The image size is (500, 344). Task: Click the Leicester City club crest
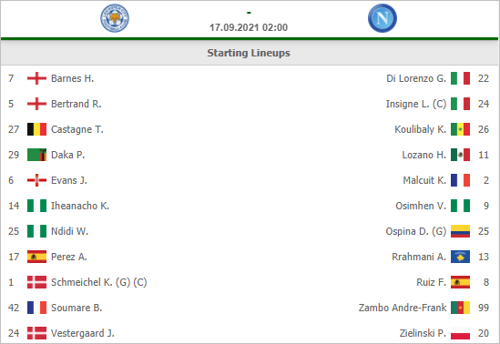115,18
